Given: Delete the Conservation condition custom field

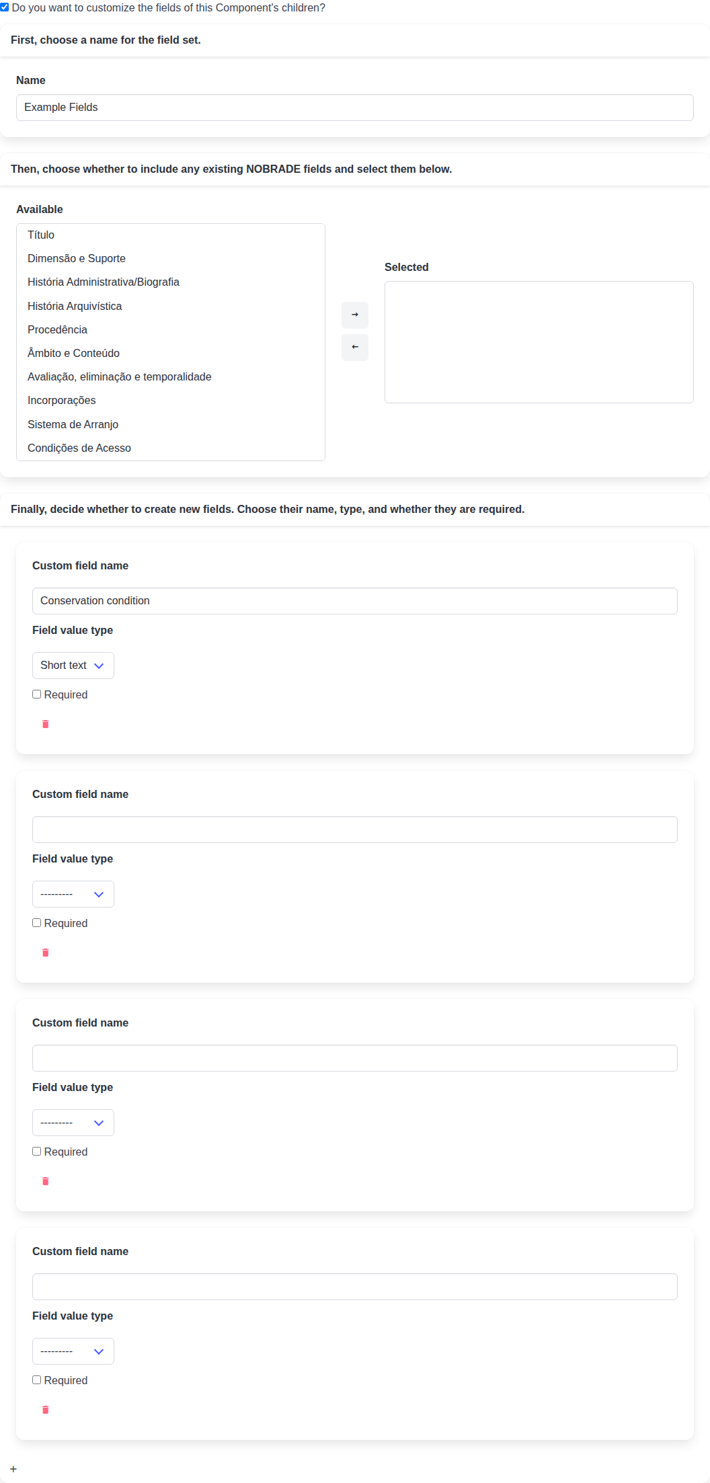Looking at the screenshot, I should pyautogui.click(x=46, y=724).
